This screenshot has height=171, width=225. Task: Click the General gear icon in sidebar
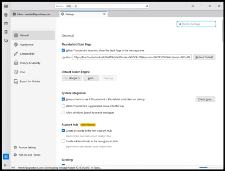click(16, 35)
